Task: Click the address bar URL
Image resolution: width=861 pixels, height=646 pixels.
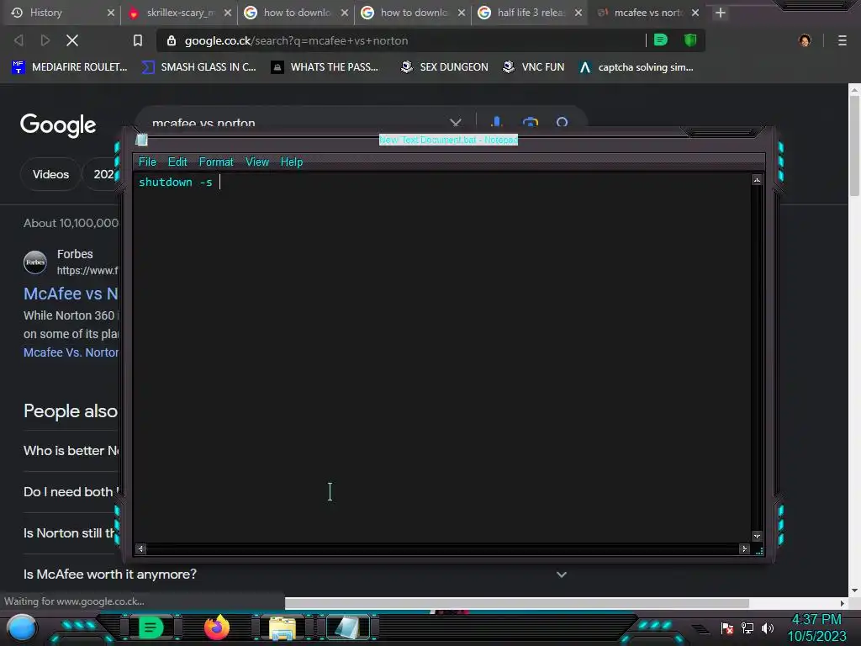Action: click(x=297, y=40)
